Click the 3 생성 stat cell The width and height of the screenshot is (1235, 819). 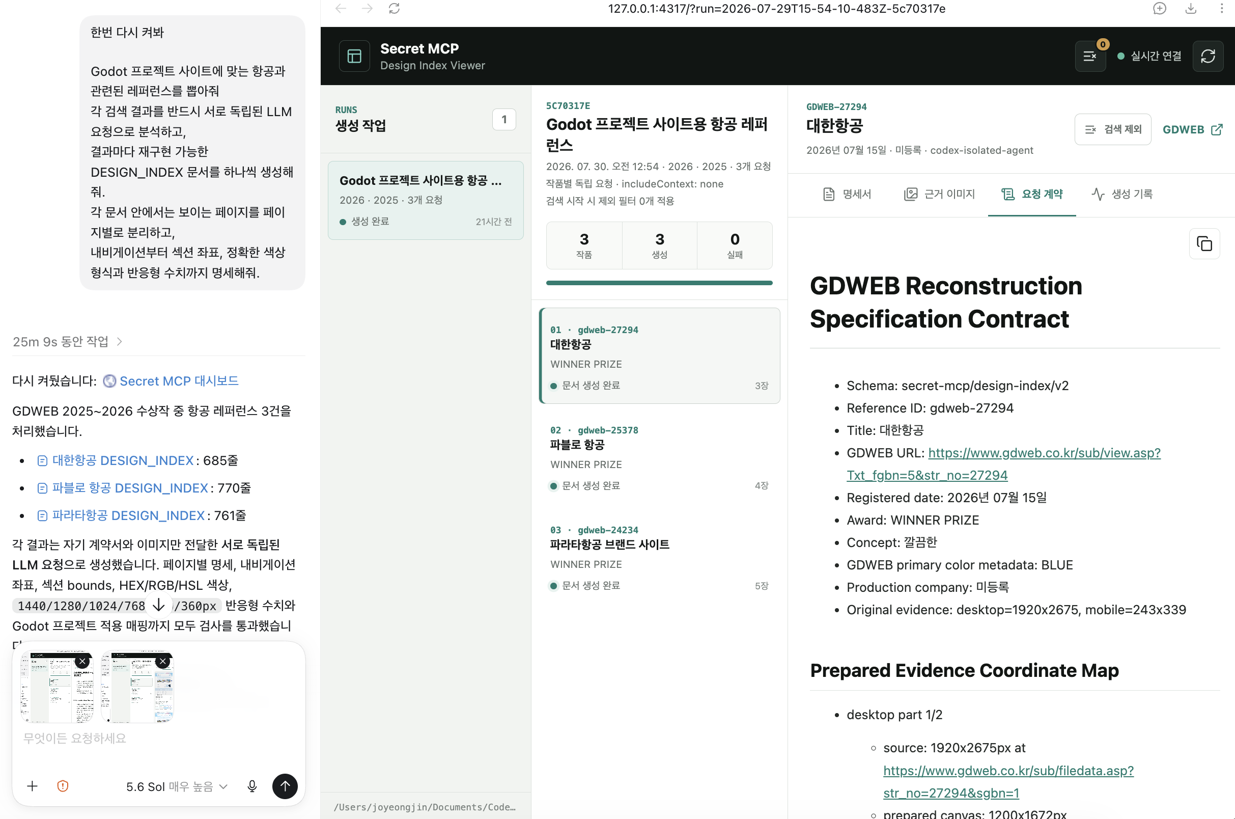pyautogui.click(x=659, y=245)
